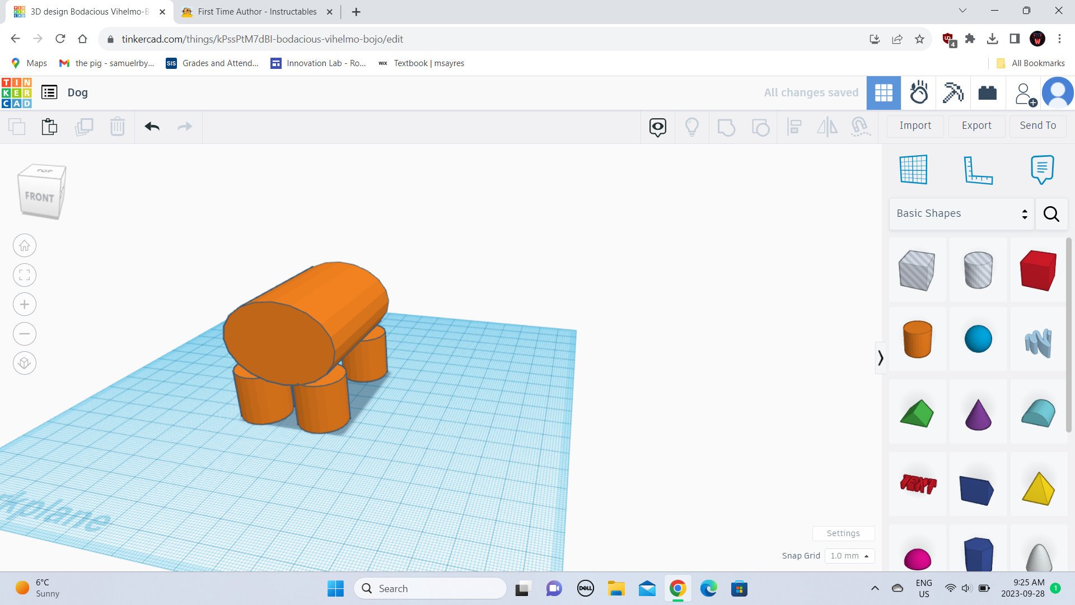Mirror the selection with the Flip tool
This screenshot has height=605, width=1075.
click(827, 127)
